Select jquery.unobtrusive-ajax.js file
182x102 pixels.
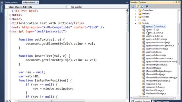click(158, 42)
